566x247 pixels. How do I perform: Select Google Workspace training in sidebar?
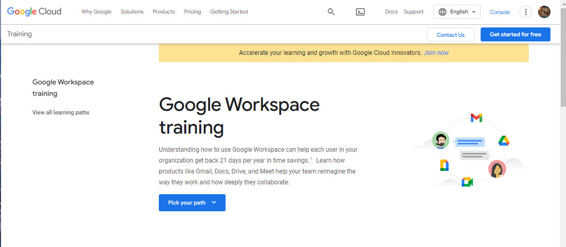pos(63,88)
